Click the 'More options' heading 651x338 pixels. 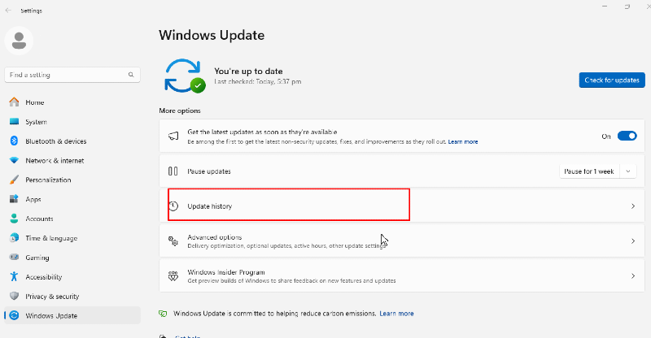(180, 110)
